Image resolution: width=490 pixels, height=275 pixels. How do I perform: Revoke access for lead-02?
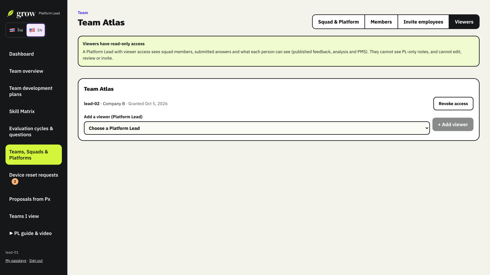(x=453, y=104)
